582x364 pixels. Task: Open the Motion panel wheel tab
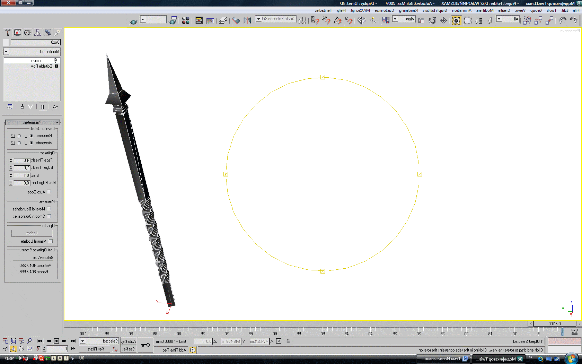28,33
